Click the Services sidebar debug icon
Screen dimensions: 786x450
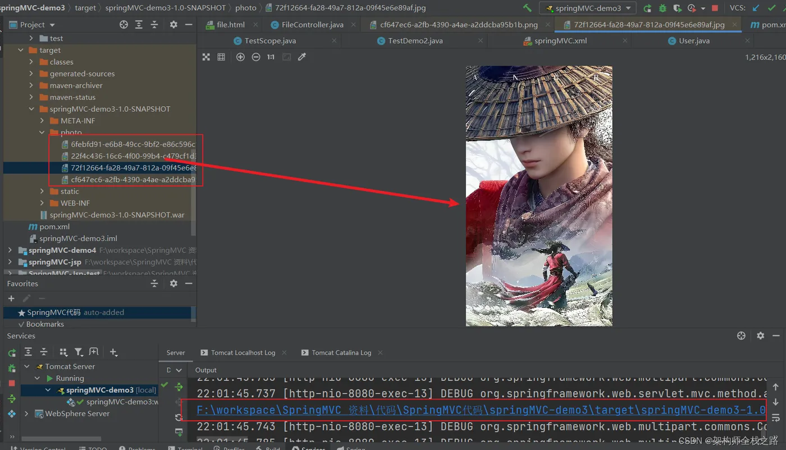pyautogui.click(x=12, y=368)
